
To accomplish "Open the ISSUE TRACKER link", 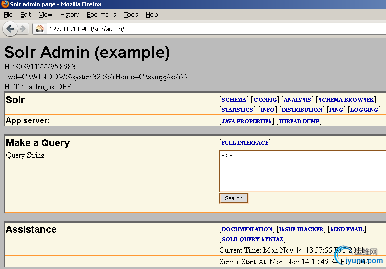I will pyautogui.click(x=301, y=229).
